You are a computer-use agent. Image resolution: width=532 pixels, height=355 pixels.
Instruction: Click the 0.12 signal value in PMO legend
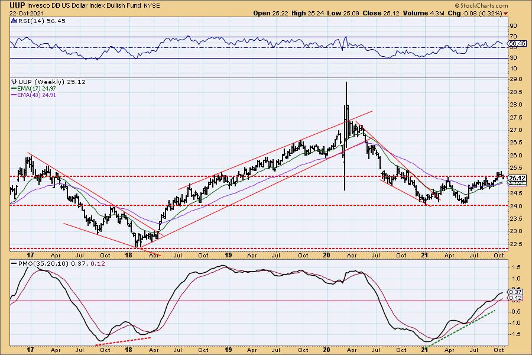coord(98,264)
